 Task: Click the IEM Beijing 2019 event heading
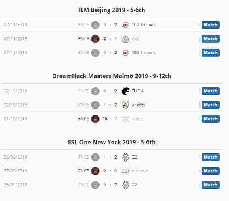tap(112, 10)
